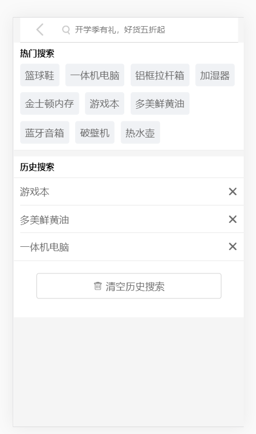The height and width of the screenshot is (434, 256).
Task: Remove 游戏本 from search history
Action: pos(233,191)
